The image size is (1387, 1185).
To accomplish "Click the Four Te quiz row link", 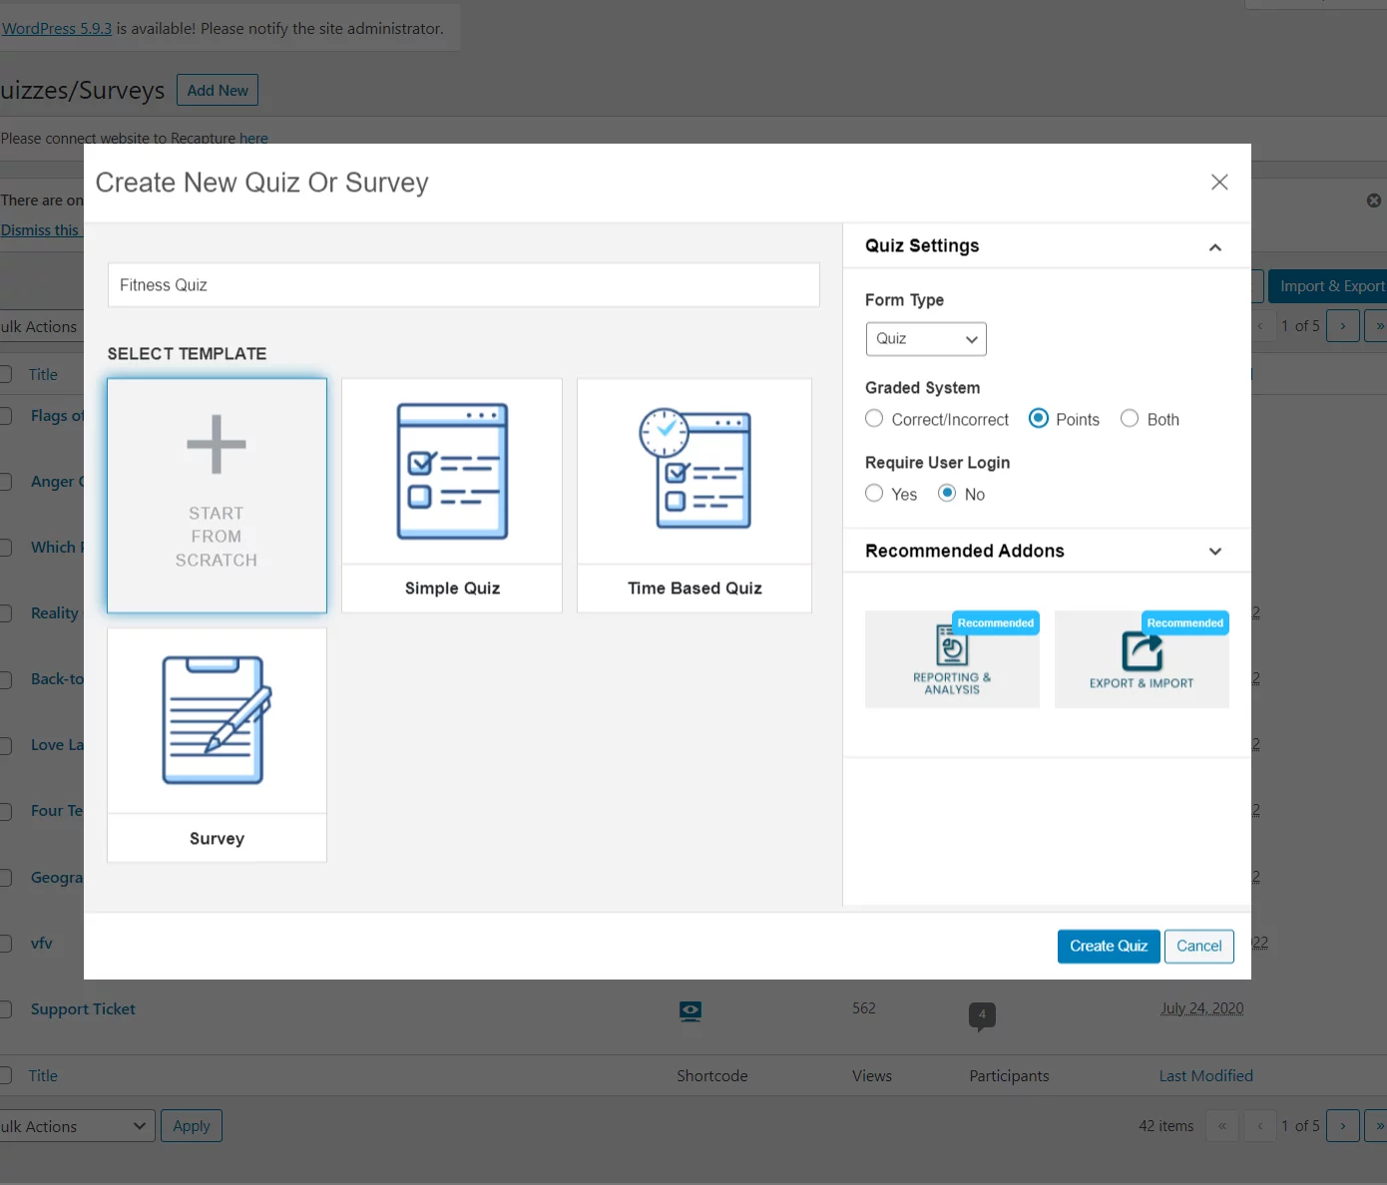I will (x=57, y=811).
